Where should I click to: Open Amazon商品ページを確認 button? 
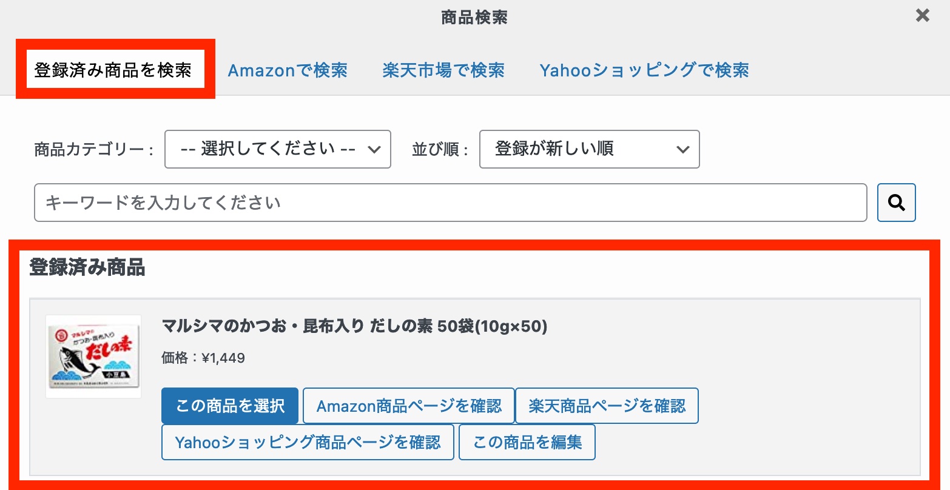[x=409, y=406]
